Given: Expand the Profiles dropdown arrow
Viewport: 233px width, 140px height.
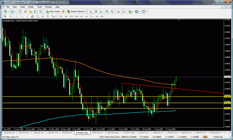Looking at the screenshot, I should click(x=15, y=12).
